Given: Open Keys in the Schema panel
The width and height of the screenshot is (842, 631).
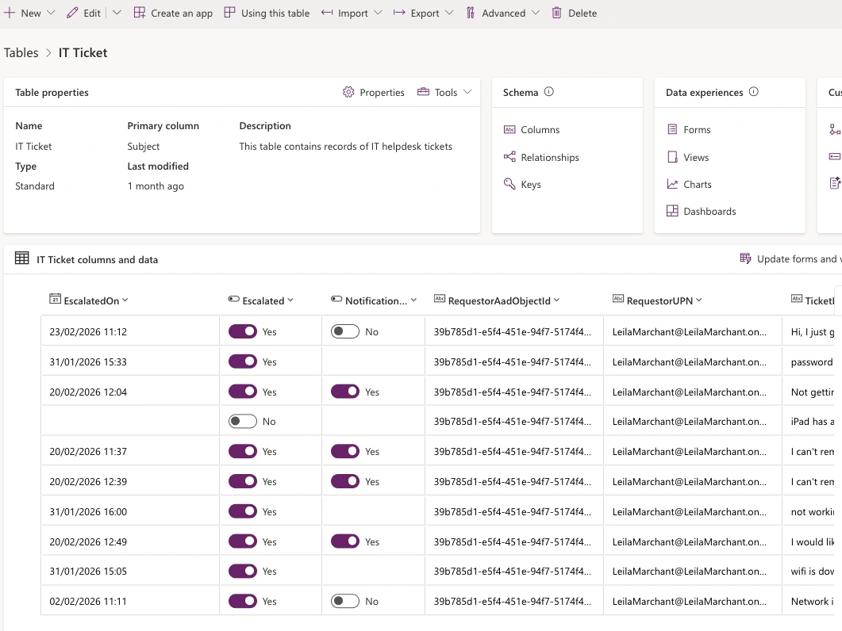Looking at the screenshot, I should [530, 185].
